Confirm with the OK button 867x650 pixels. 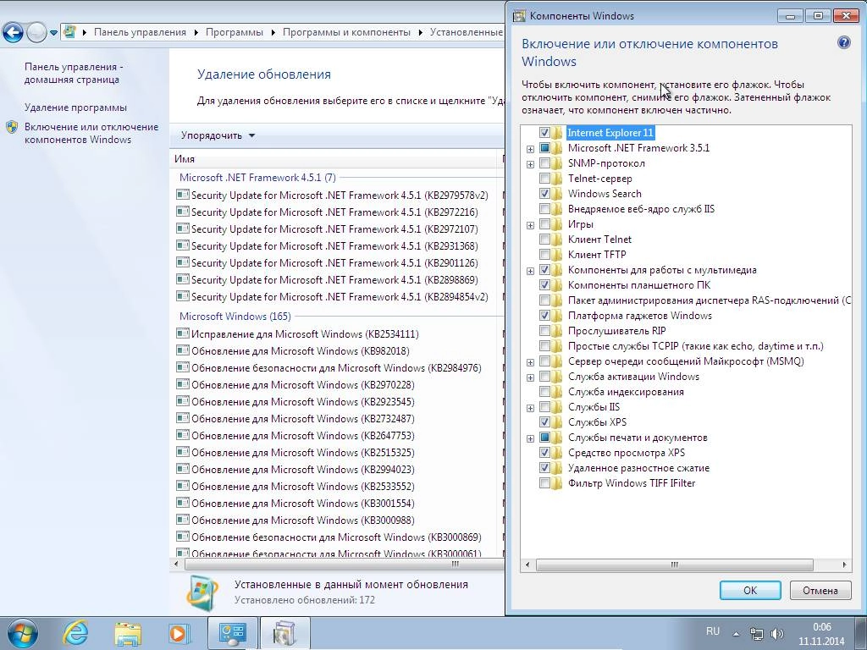tap(750, 590)
